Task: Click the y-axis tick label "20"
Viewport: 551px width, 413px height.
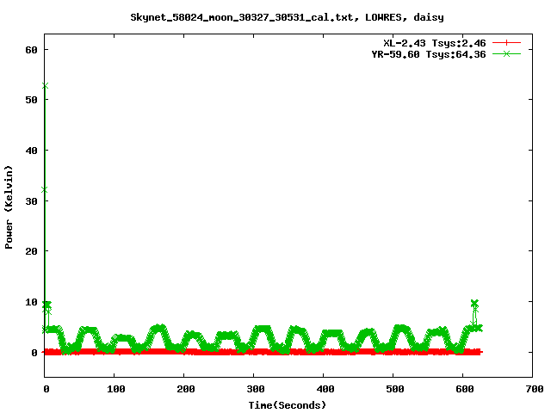Action: 31,251
